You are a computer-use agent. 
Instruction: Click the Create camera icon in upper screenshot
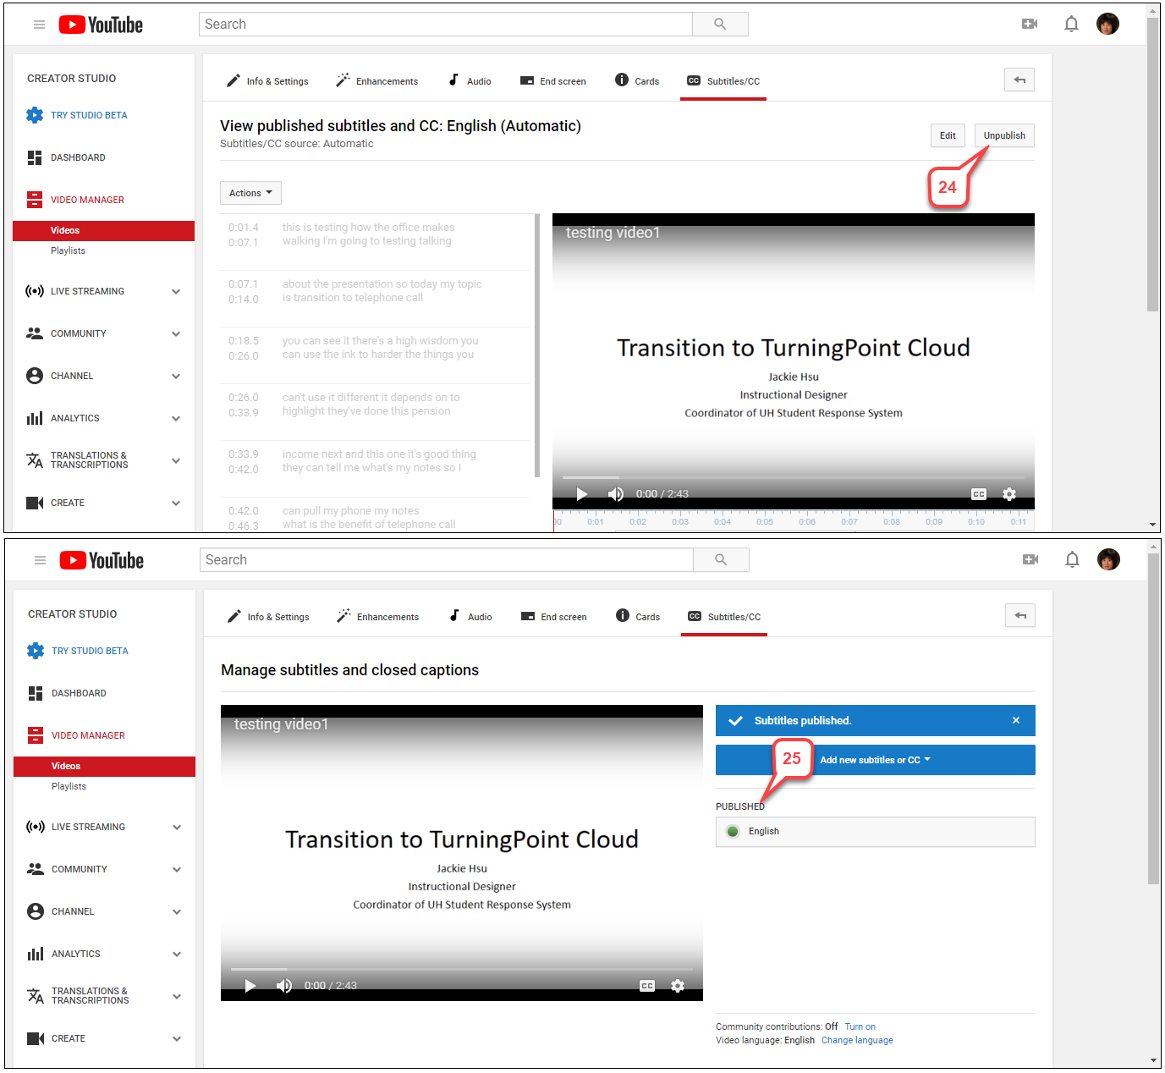click(35, 503)
